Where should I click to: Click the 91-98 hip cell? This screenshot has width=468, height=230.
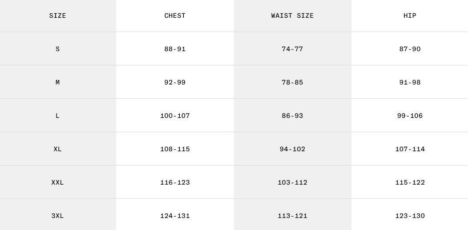click(410, 82)
